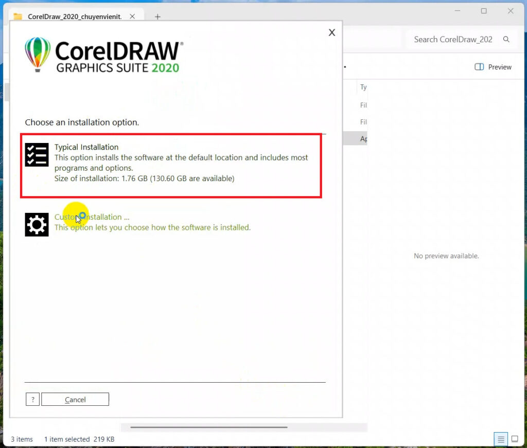Click the horizontal scrollbar below the file list
Viewport: 527px width, 448px height.
208,427
